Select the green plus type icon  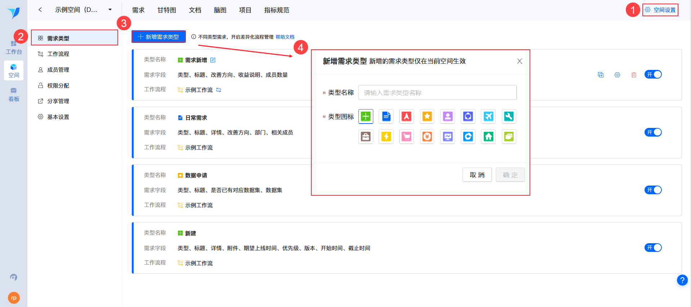pyautogui.click(x=366, y=116)
